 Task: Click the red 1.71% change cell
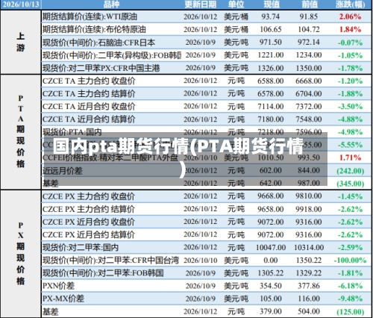(350, 158)
